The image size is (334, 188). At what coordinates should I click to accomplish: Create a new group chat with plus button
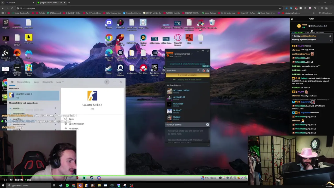pos(207,125)
